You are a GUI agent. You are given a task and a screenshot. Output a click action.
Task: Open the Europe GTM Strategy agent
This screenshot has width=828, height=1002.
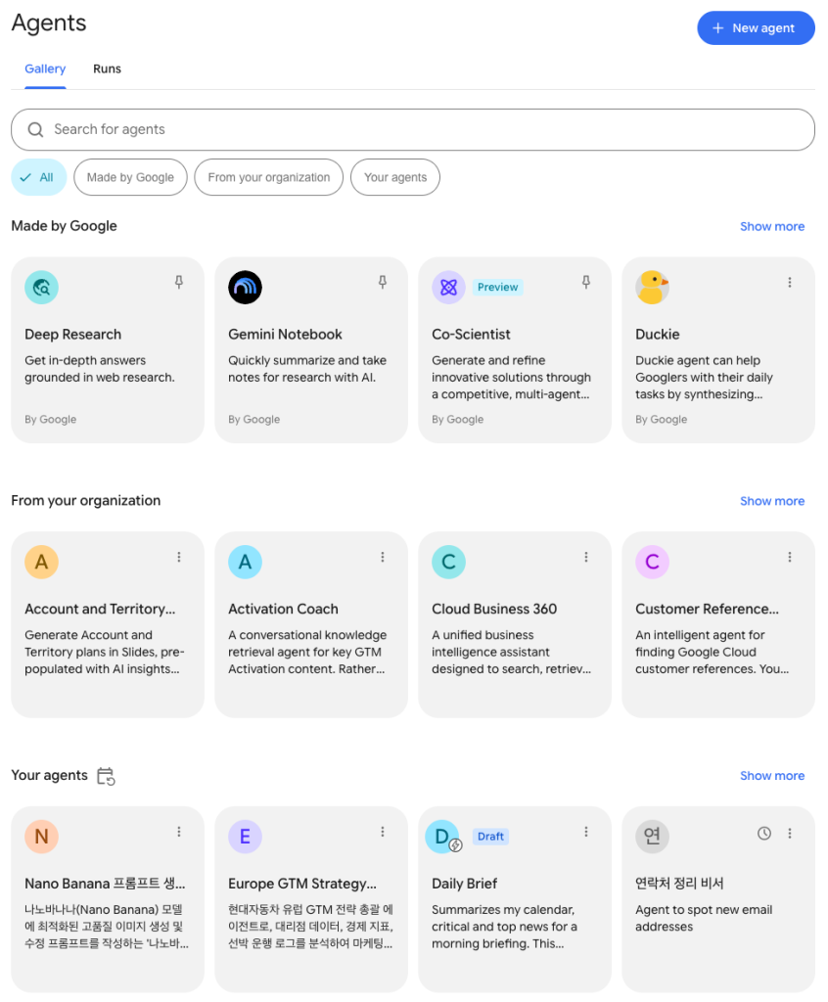[311, 899]
